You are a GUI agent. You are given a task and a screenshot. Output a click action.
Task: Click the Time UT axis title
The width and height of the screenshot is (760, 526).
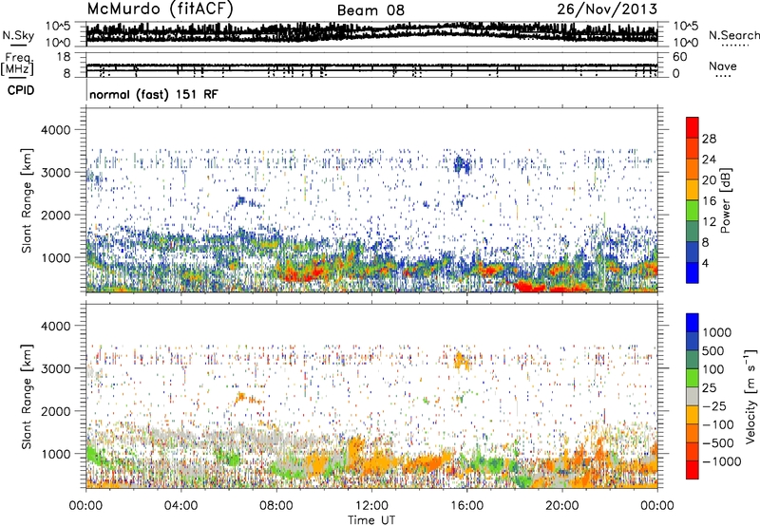(371, 520)
